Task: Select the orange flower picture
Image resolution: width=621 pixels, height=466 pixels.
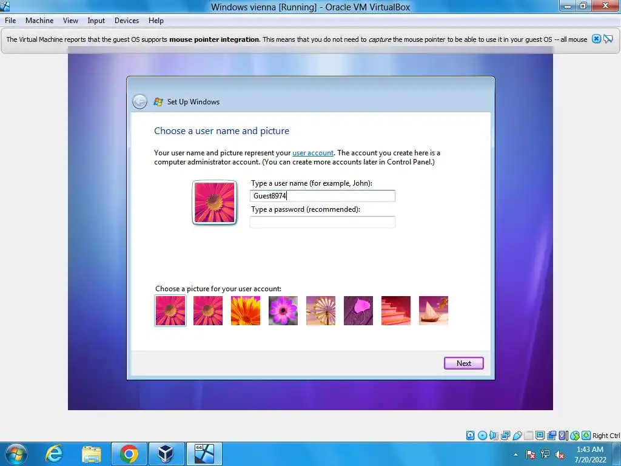Action: pyautogui.click(x=246, y=311)
